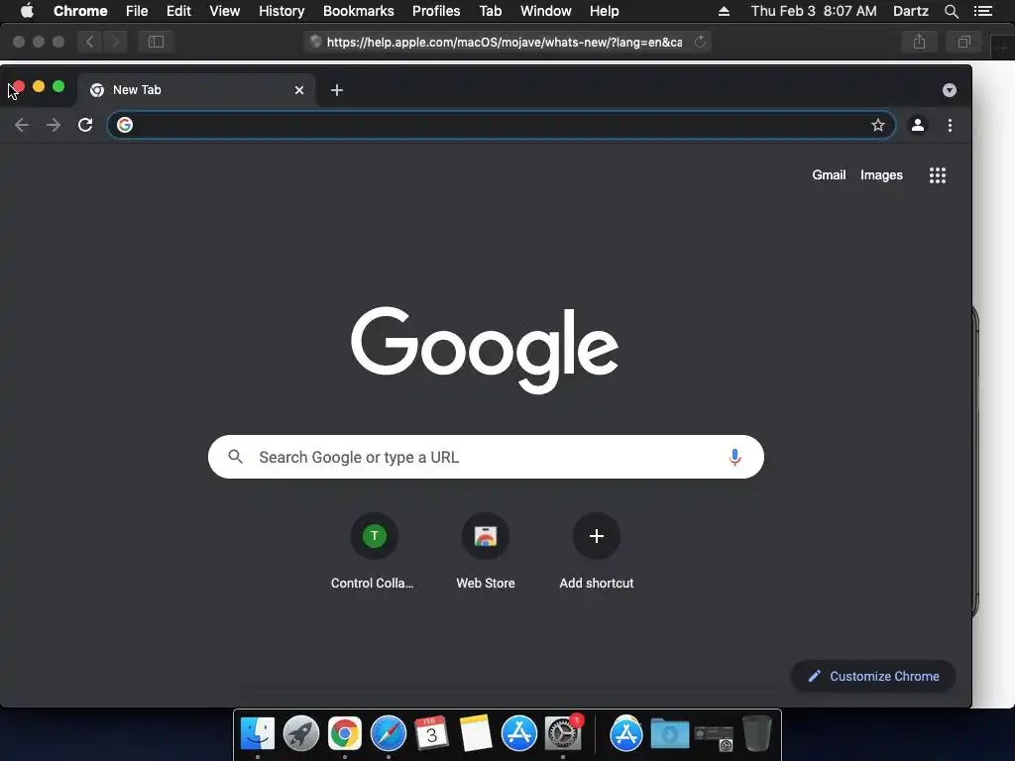Open System Preferences from the Dock
Image resolution: width=1015 pixels, height=761 pixels.
563,734
